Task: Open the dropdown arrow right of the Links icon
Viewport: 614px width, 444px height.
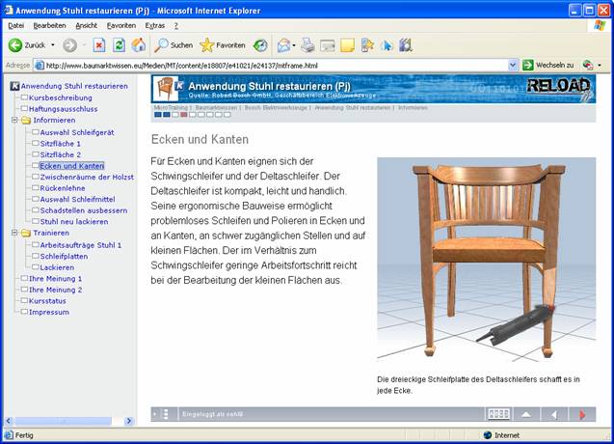Action: pyautogui.click(x=600, y=65)
